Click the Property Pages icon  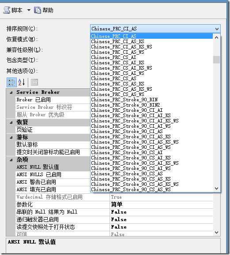tap(34, 82)
